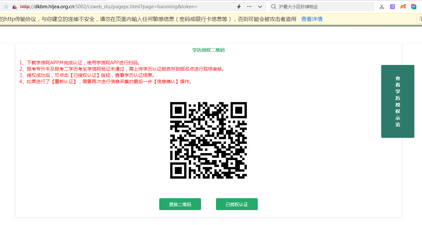Click the circular site identity icon

pos(6,7)
